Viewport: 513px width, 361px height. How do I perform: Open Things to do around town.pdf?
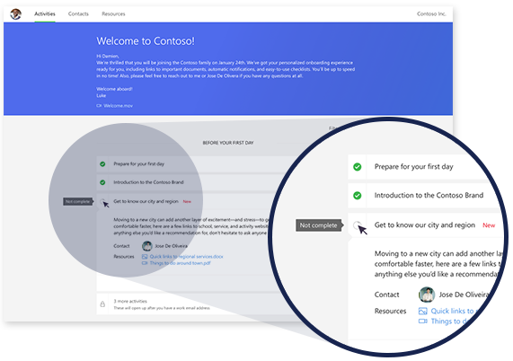[180, 263]
